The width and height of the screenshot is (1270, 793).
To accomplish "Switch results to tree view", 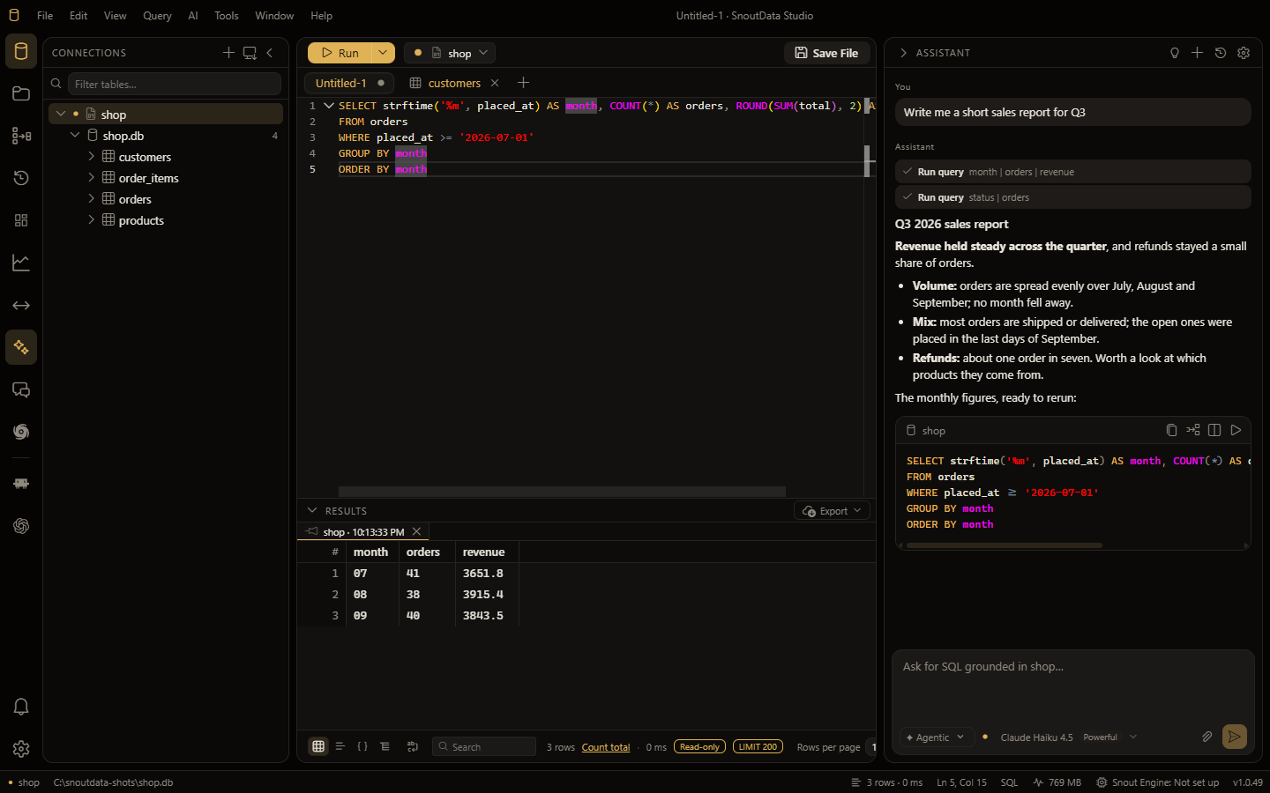I will click(x=385, y=746).
